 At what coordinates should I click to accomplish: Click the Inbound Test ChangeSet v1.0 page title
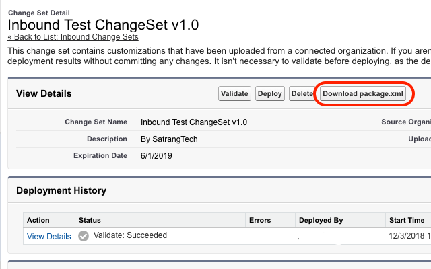103,24
